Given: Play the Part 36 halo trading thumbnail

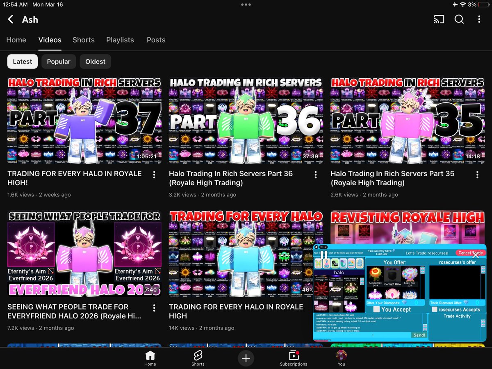Looking at the screenshot, I should pos(246,121).
